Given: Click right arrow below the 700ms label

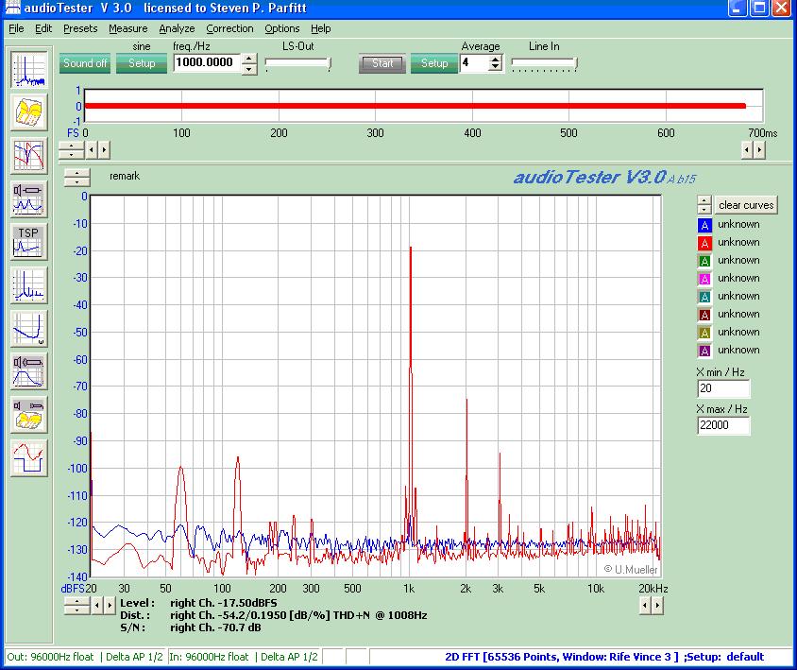Looking at the screenshot, I should 759,150.
